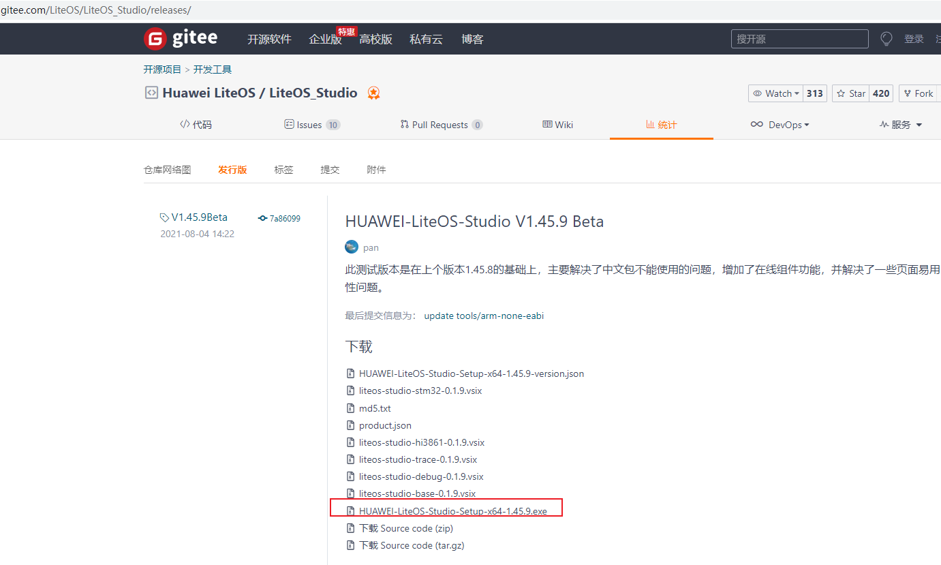Open 高校版 in top navigation

[x=375, y=40]
